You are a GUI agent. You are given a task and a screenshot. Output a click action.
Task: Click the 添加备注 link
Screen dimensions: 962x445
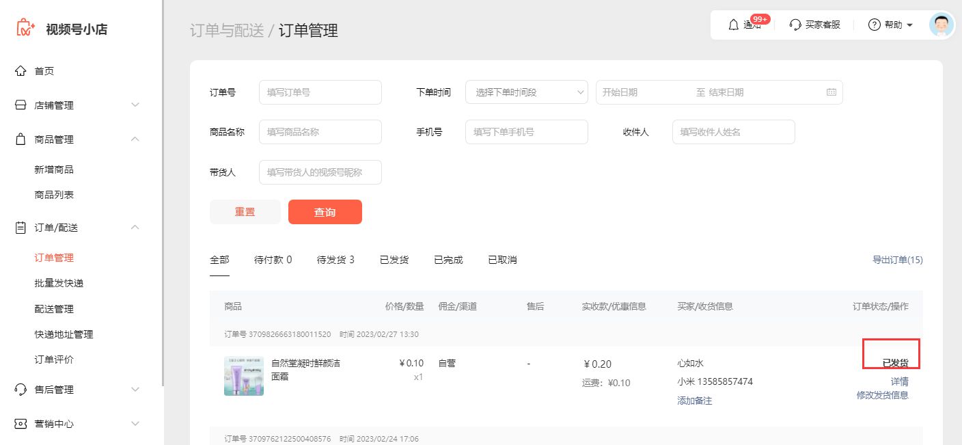(695, 401)
